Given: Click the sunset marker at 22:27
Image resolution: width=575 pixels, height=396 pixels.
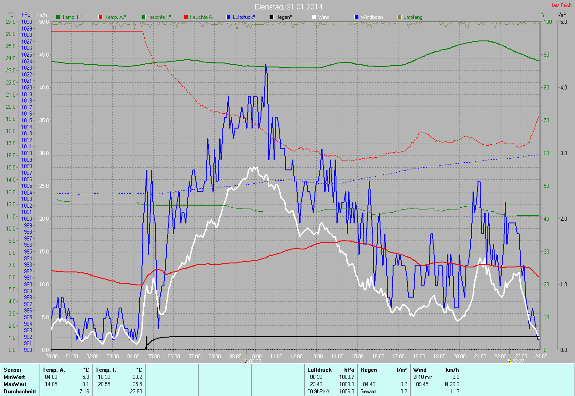Looking at the screenshot, I should pyautogui.click(x=509, y=360).
